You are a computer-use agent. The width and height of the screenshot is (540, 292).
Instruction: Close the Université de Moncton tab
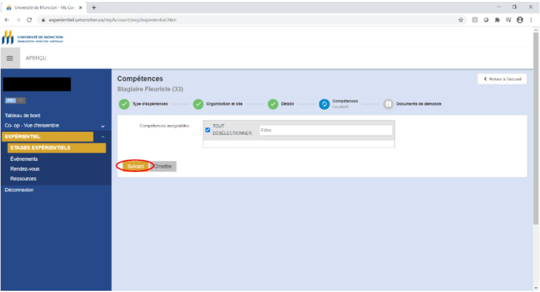coord(81,7)
